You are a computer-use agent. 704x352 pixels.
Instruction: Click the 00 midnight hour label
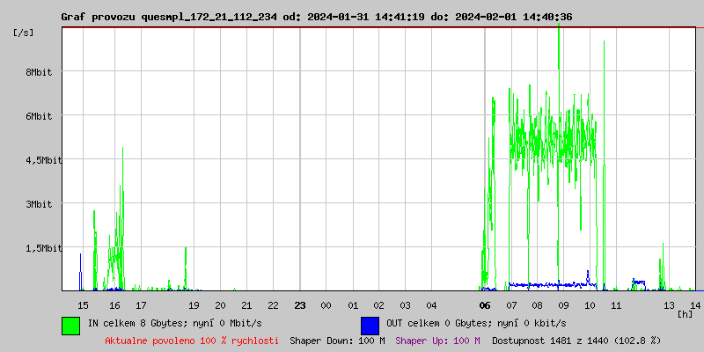pos(326,305)
